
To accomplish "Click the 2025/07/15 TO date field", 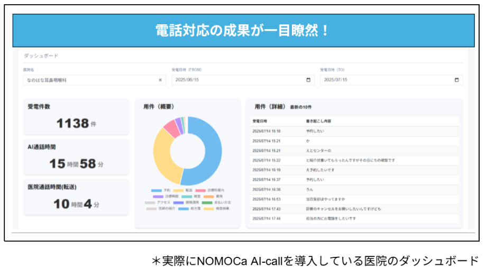I will [x=386, y=80].
